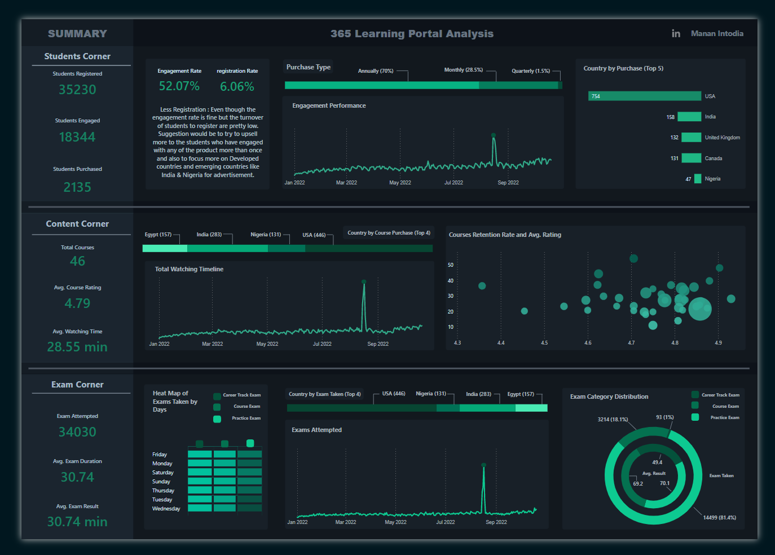Viewport: 775px width, 555px height.
Task: Click the peak marker in Exams Attempted chart
Action: 483,465
